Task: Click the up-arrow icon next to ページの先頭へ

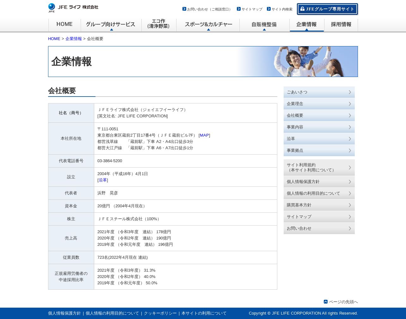Action: point(326,302)
